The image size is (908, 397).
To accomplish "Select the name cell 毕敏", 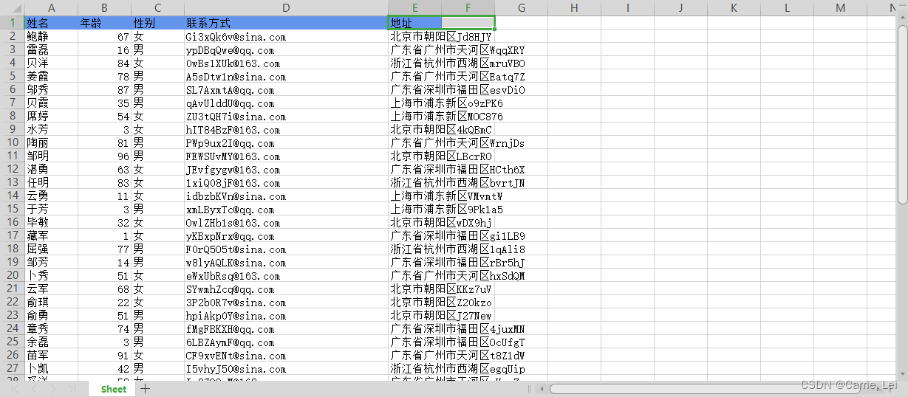I will (x=51, y=222).
